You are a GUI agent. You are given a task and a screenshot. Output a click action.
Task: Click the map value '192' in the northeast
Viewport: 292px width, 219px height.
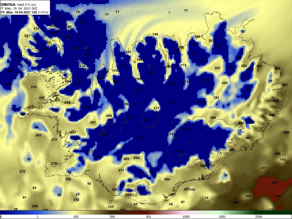(216, 98)
